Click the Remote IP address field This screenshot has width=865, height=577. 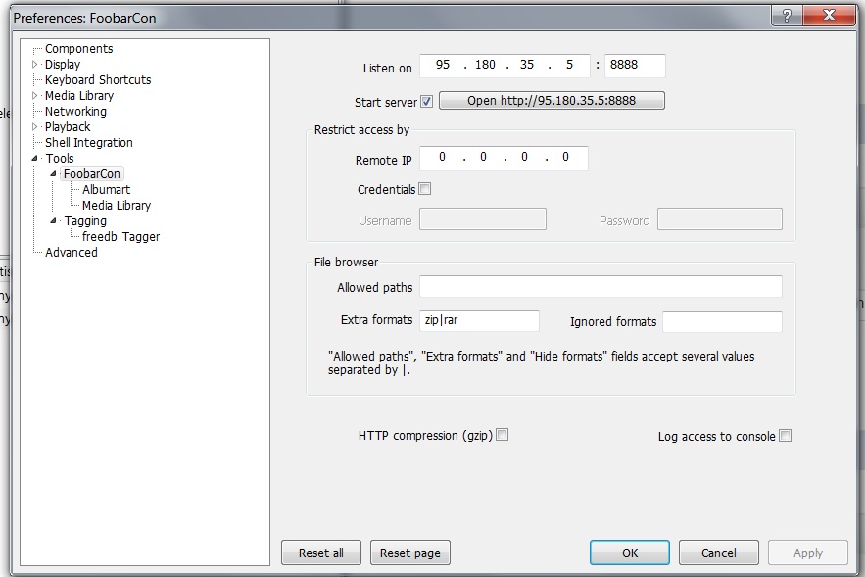(x=504, y=159)
